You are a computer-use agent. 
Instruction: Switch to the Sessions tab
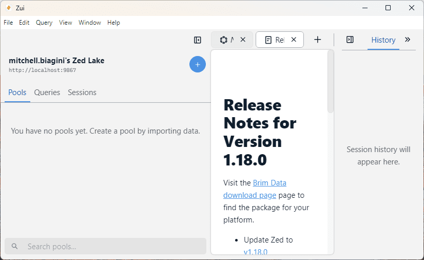(x=82, y=92)
